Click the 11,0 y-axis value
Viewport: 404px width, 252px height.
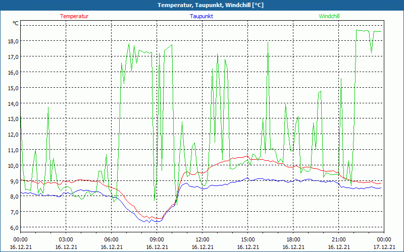[14, 150]
